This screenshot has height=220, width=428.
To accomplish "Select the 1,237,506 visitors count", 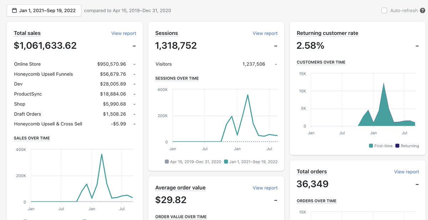I will click(254, 64).
